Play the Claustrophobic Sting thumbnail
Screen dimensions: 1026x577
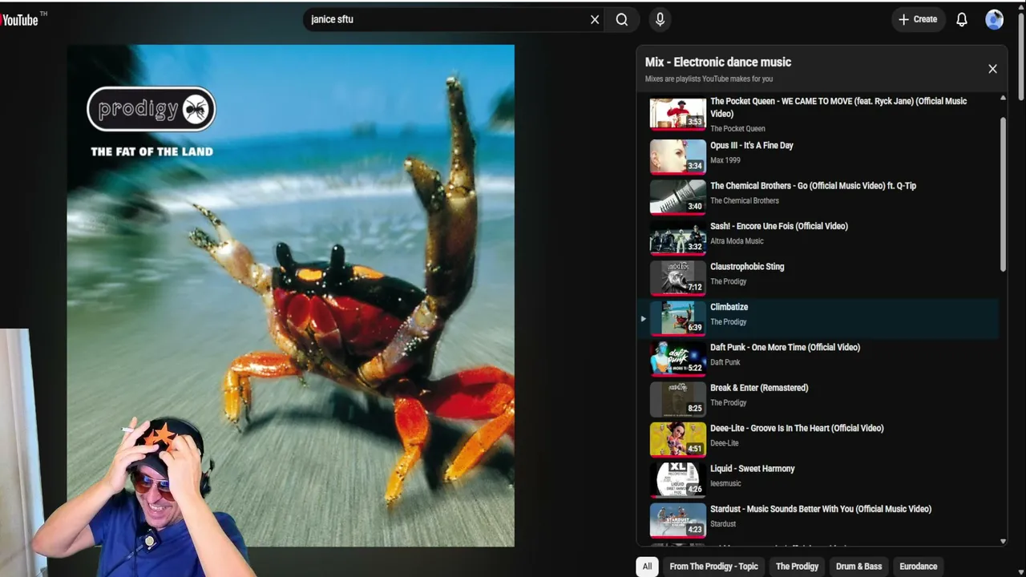point(678,277)
